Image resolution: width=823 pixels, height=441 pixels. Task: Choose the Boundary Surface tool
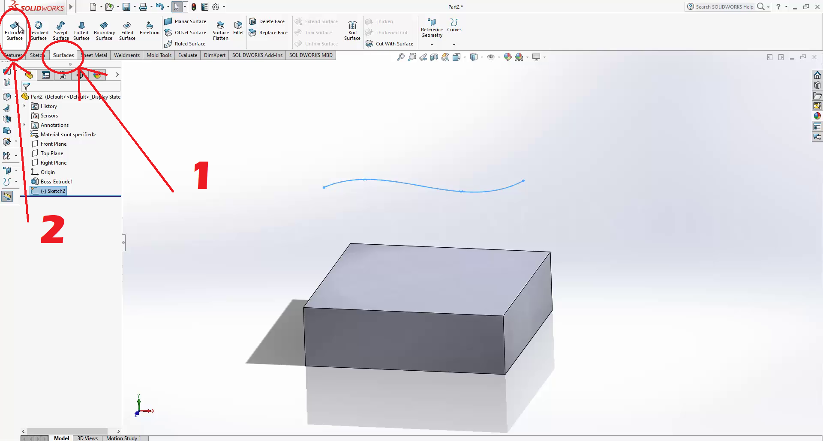click(x=104, y=31)
